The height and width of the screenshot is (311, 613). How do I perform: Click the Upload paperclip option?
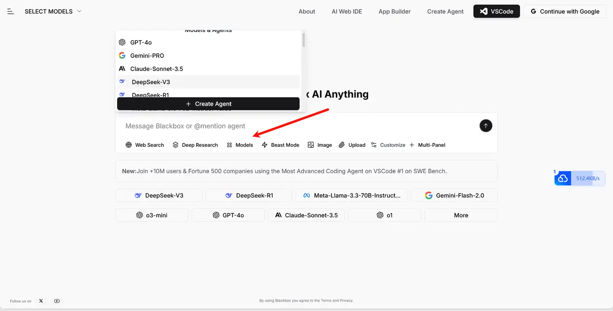coord(352,145)
